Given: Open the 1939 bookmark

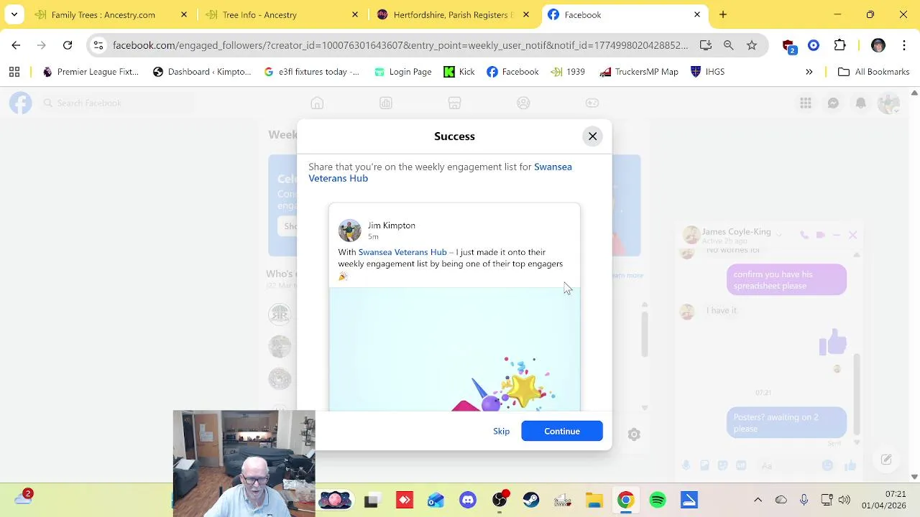Looking at the screenshot, I should 568,72.
